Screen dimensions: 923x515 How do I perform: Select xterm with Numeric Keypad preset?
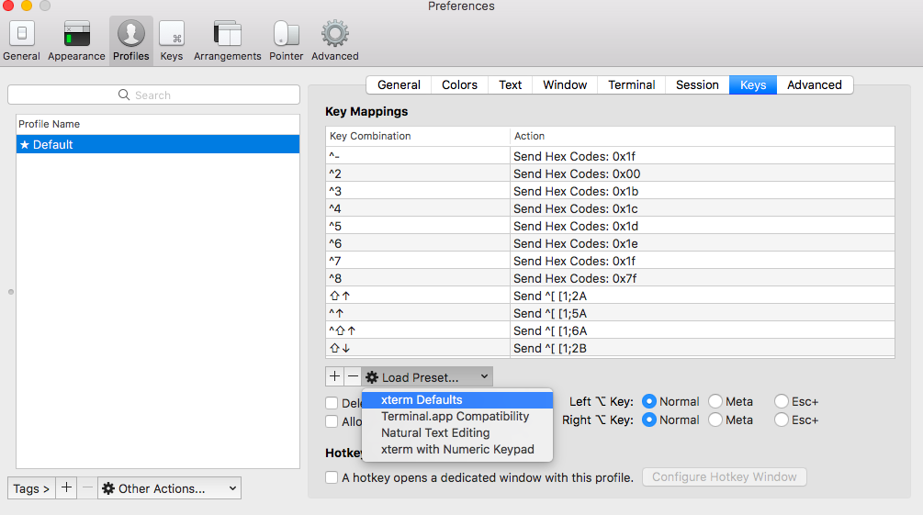click(x=457, y=449)
